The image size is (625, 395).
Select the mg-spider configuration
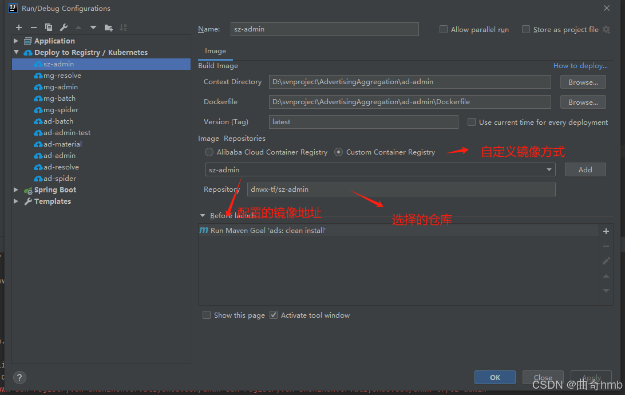(101, 109)
